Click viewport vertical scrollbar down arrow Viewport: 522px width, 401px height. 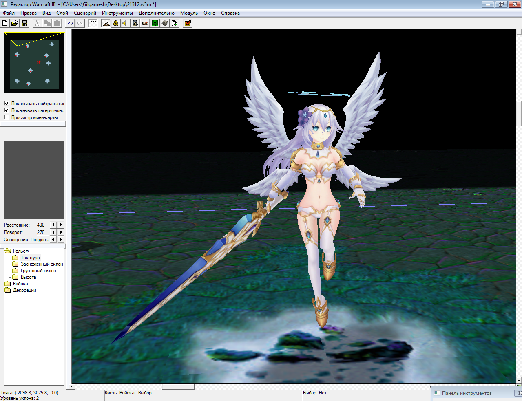[x=519, y=381]
